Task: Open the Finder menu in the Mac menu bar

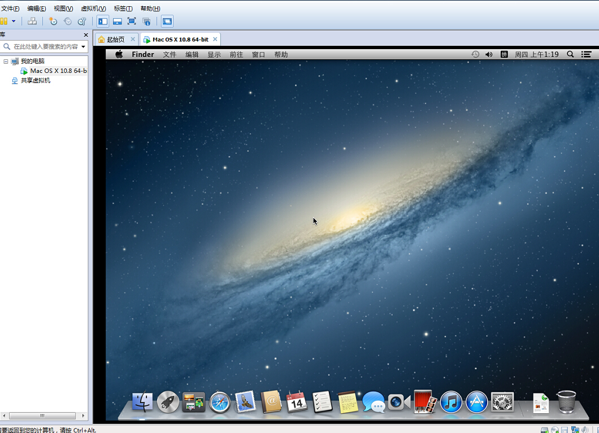Action: point(143,54)
